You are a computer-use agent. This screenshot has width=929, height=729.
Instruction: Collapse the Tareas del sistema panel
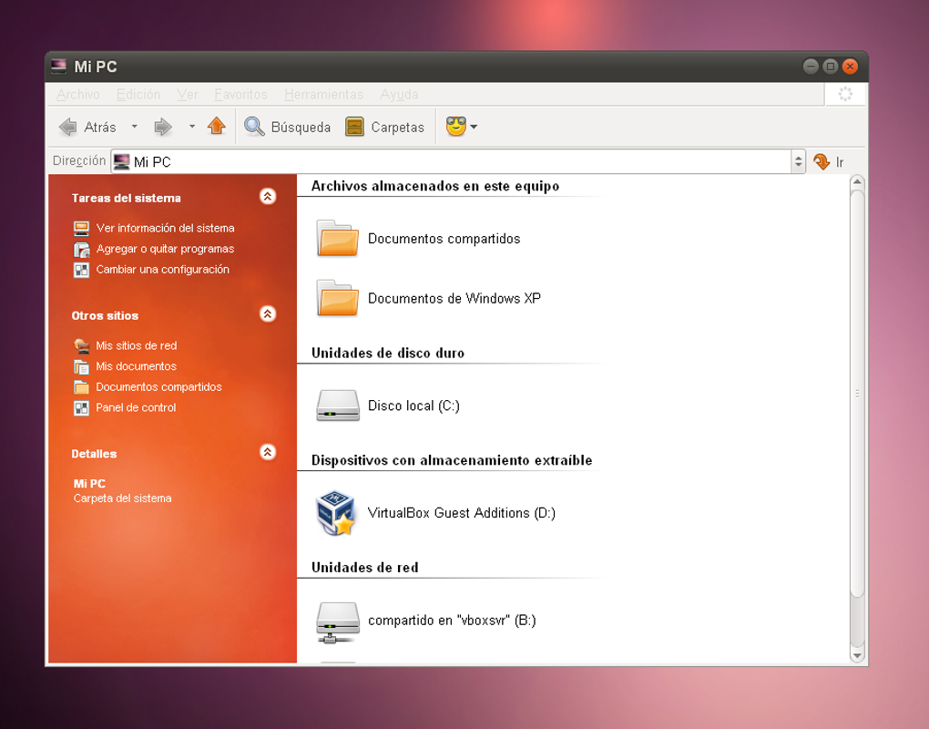(x=268, y=197)
